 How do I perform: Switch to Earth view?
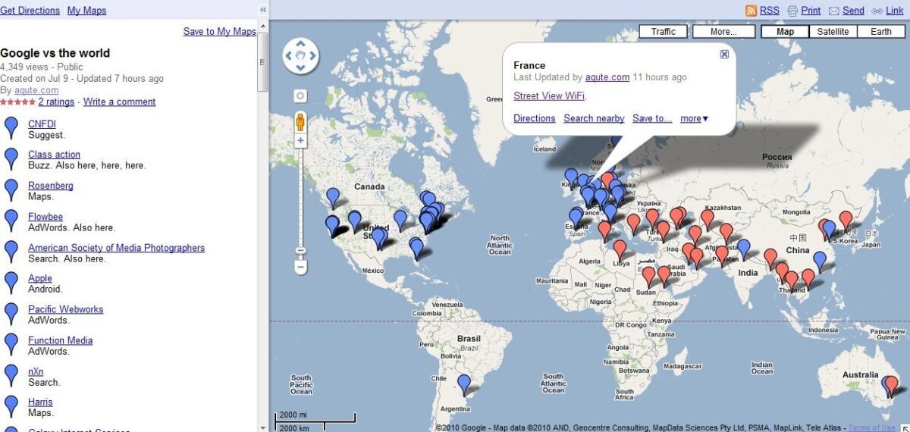pyautogui.click(x=880, y=32)
